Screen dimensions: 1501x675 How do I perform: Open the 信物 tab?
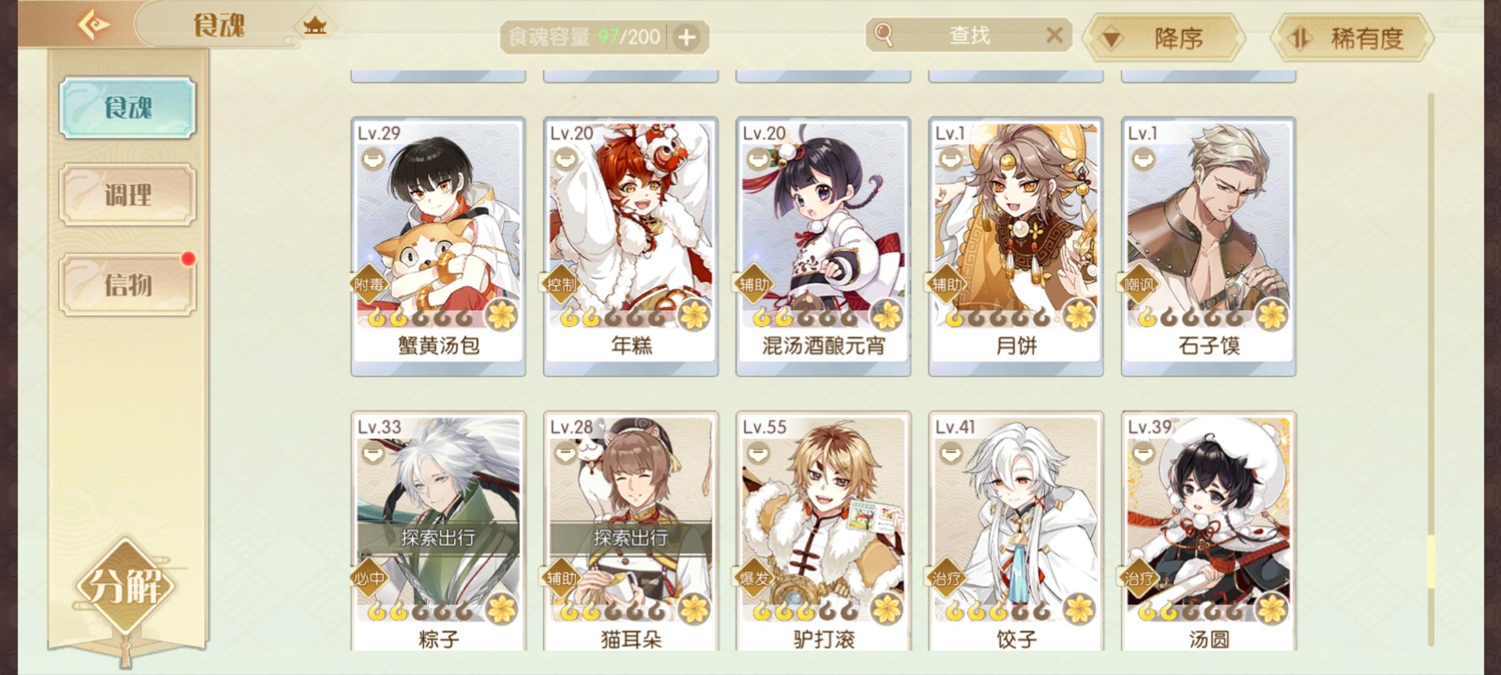click(128, 285)
